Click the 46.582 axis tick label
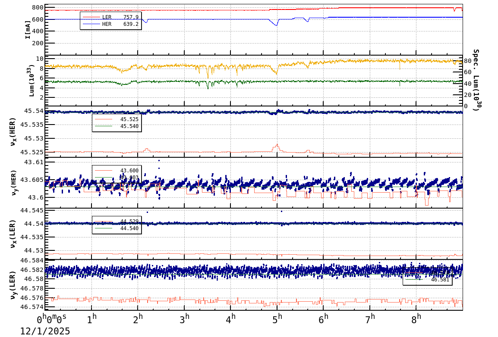The width and height of the screenshot is (498, 337). (x=32, y=270)
